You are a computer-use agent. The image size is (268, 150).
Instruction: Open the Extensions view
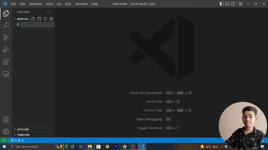[6, 62]
